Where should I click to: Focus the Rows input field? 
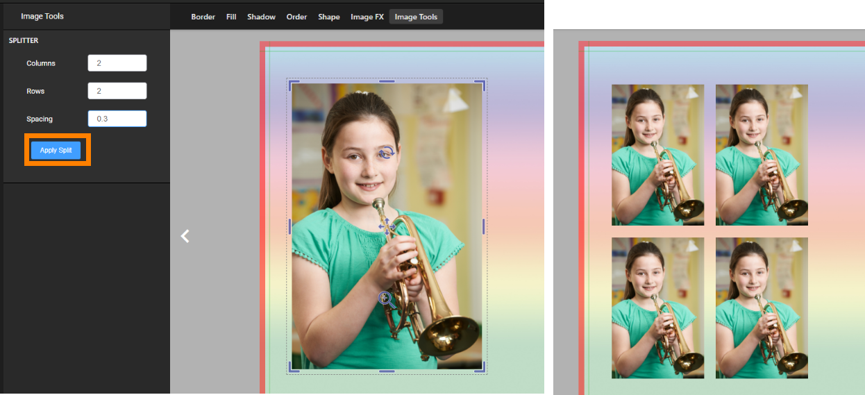[x=117, y=91]
